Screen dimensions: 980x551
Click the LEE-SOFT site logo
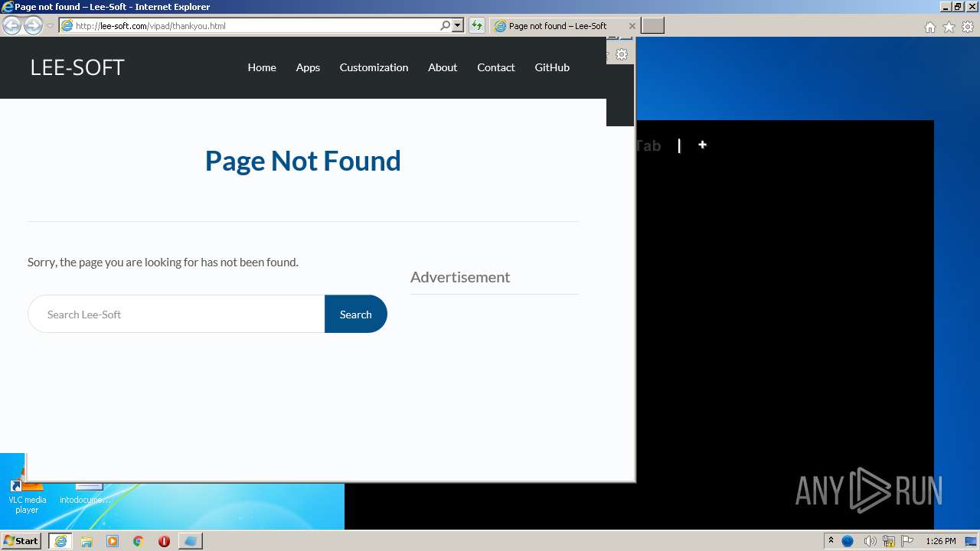point(77,67)
